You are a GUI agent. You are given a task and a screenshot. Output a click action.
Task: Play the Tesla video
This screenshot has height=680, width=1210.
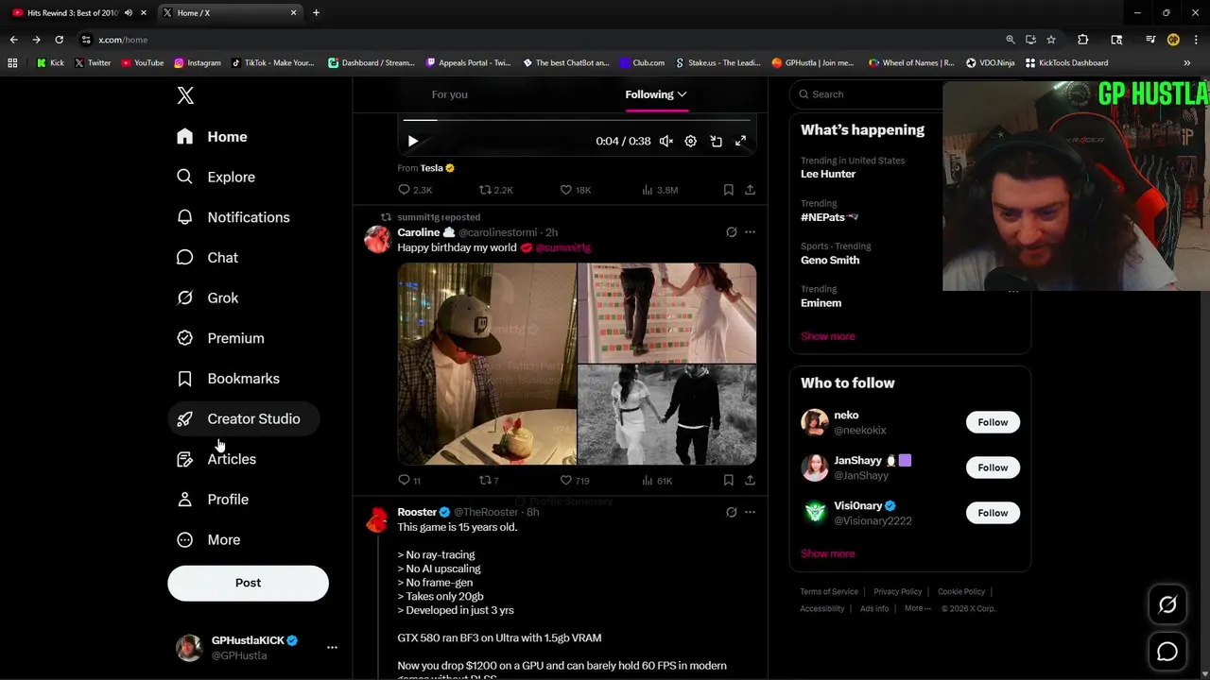coord(413,141)
